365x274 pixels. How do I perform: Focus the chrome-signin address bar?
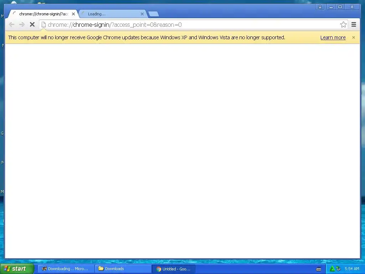(193, 25)
